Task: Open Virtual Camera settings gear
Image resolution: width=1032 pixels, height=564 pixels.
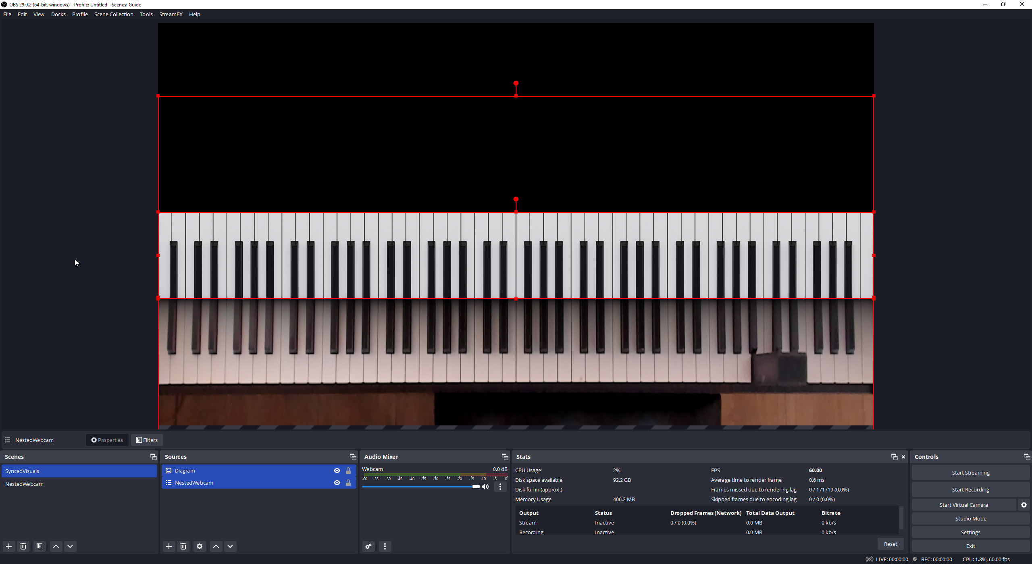Action: click(1024, 505)
